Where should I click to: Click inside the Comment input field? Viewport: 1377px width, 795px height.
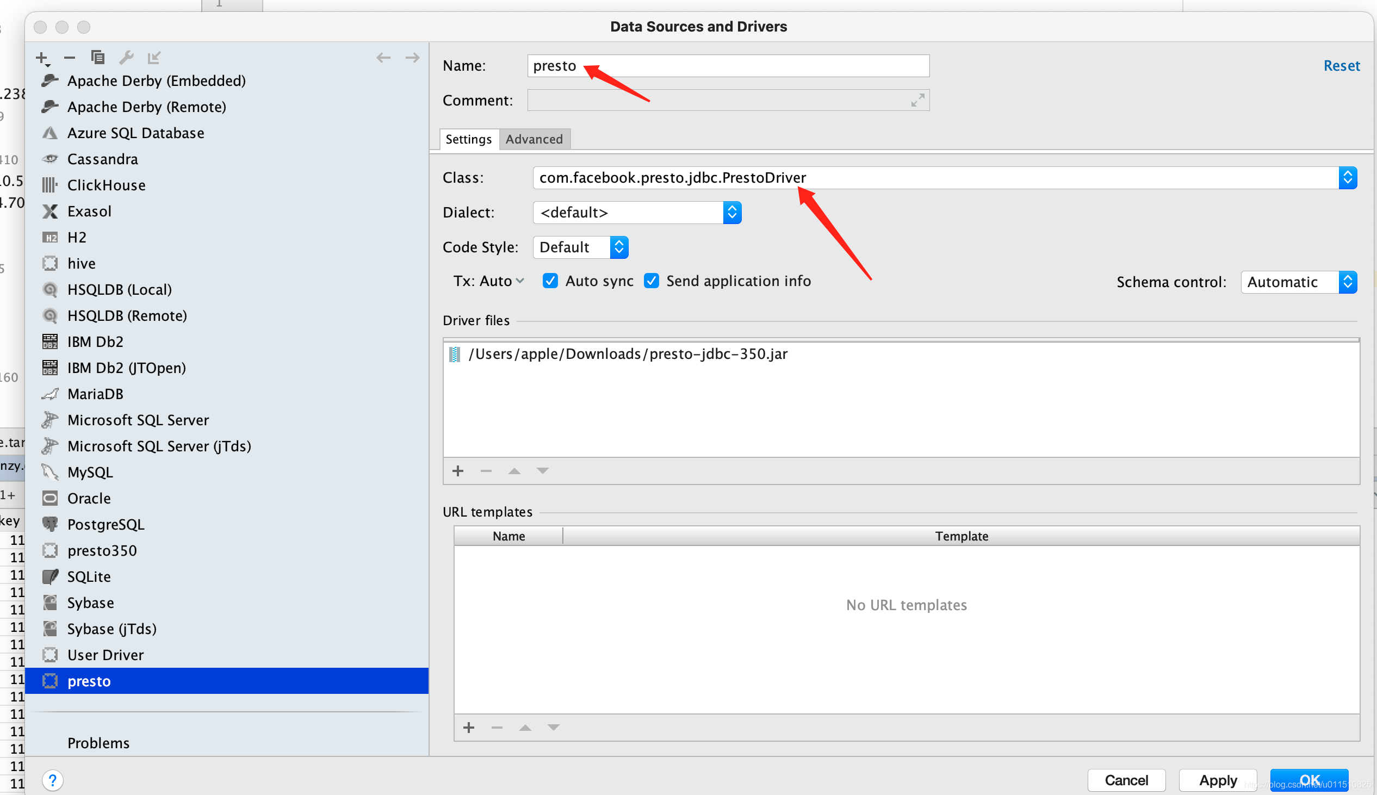710,100
